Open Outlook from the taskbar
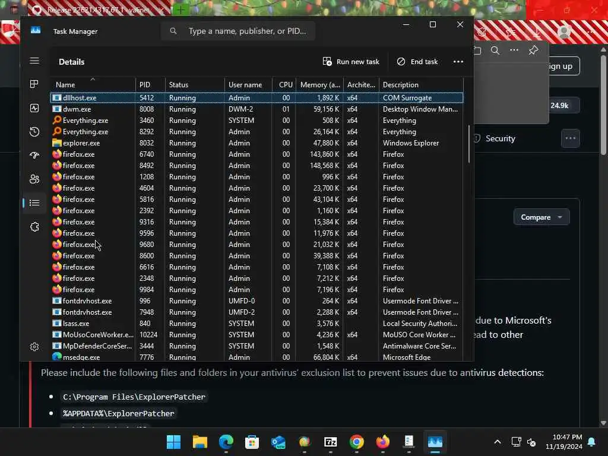The width and height of the screenshot is (608, 456). (278, 442)
